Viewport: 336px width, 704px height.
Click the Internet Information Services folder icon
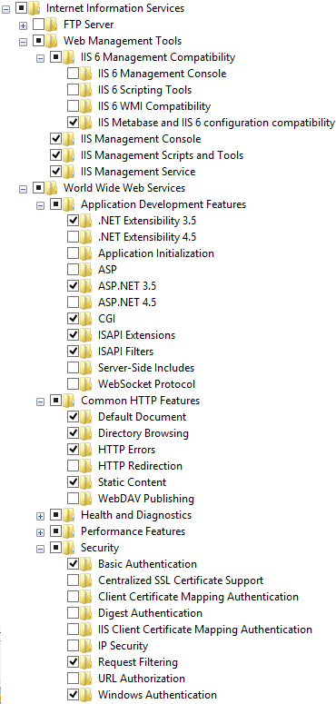[35, 8]
